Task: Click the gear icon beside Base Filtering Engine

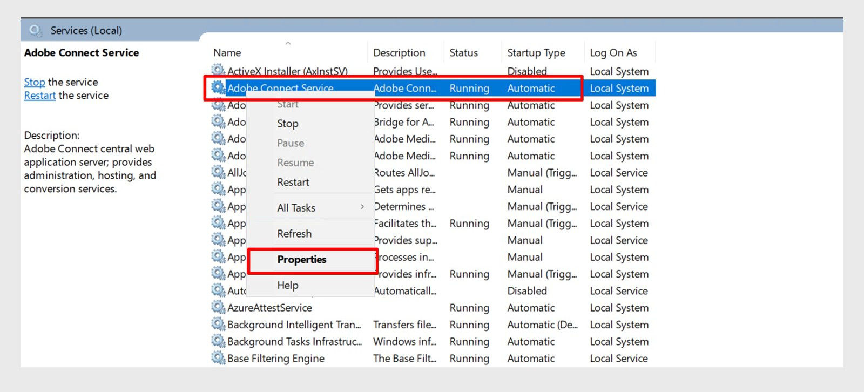Action: tap(218, 358)
